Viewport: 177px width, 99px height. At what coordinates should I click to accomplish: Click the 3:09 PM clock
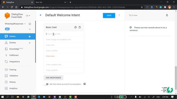click(165, 97)
